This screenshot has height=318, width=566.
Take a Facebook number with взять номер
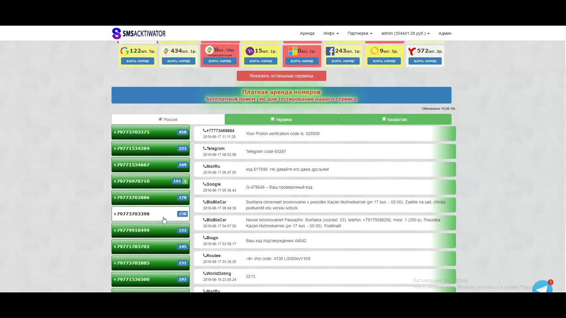[x=343, y=61]
